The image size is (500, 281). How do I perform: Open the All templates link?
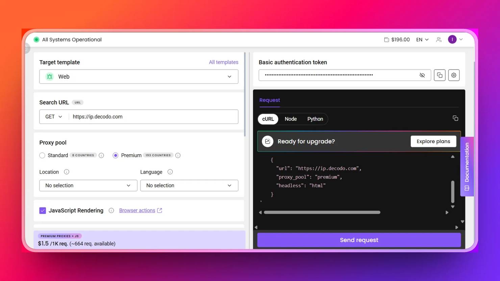pos(223,62)
